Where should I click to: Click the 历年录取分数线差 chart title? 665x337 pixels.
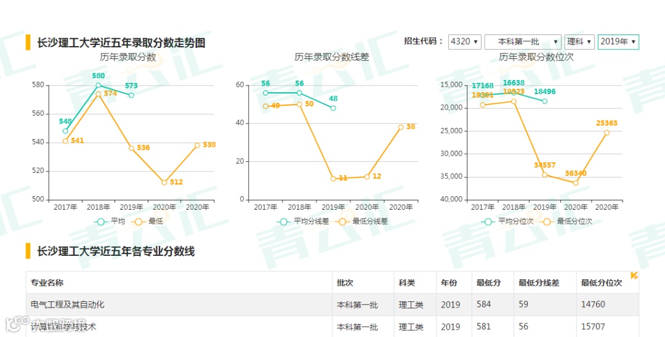tap(332, 57)
